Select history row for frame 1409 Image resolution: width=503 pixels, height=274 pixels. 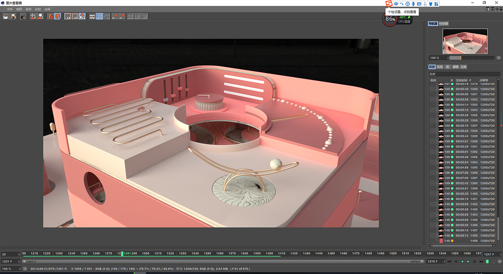[462, 241]
